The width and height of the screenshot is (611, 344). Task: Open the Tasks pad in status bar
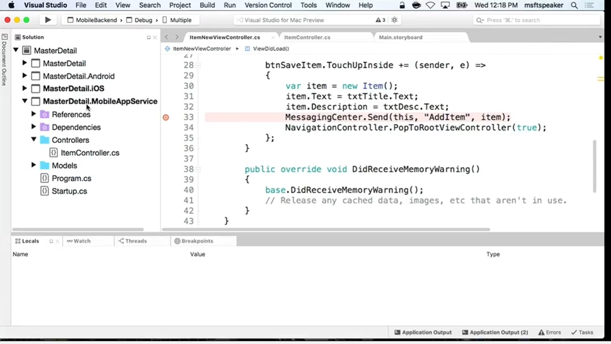[x=582, y=332]
